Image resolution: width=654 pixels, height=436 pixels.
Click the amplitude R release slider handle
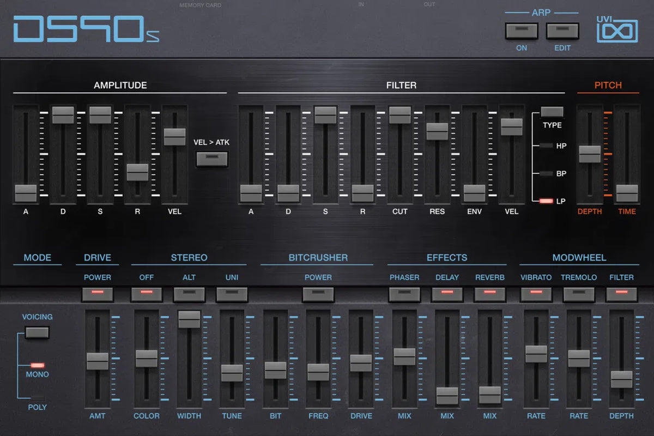137,172
